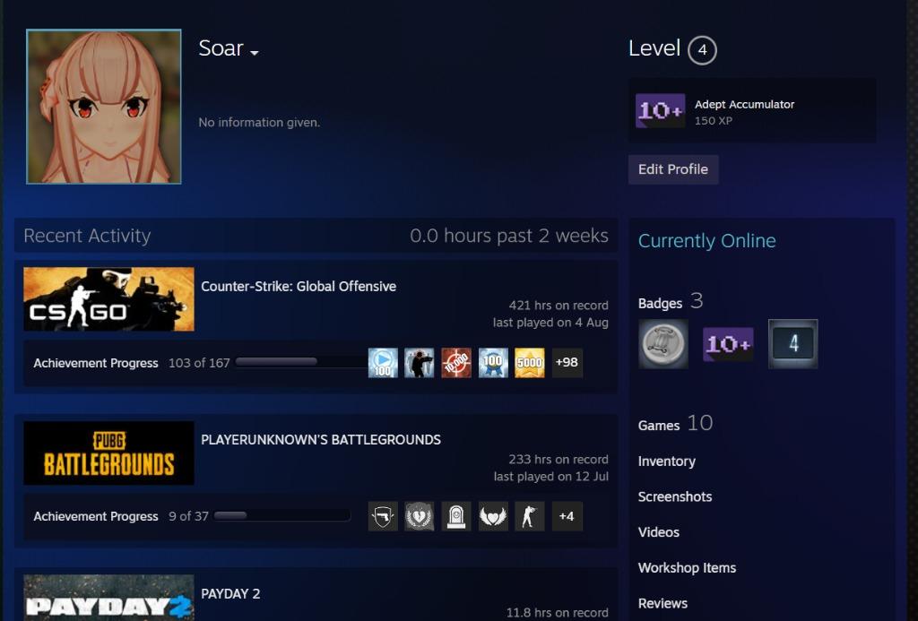This screenshot has width=918, height=621.
Task: Open Counter-Strike: Global Offensive game title link
Action: click(299, 286)
